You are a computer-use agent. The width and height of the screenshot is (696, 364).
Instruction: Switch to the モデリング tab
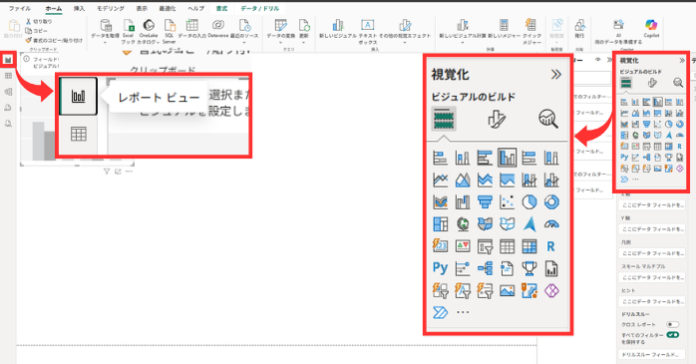[x=111, y=8]
